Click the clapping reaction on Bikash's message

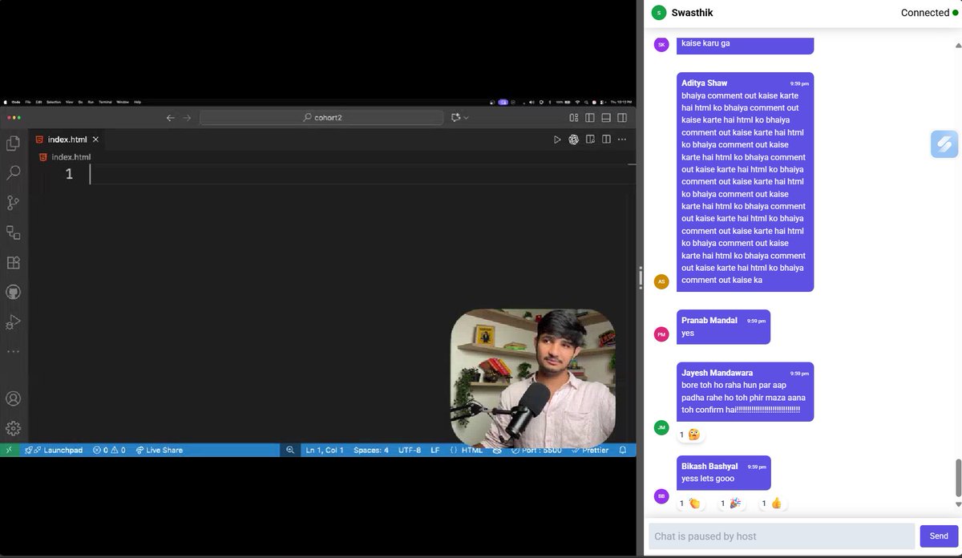689,503
